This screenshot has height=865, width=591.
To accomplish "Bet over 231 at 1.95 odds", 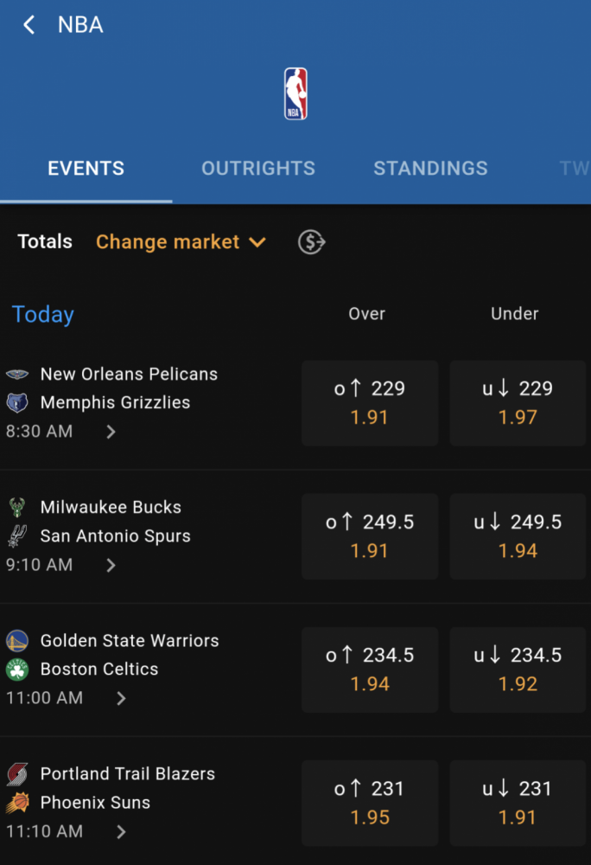I will click(x=370, y=804).
